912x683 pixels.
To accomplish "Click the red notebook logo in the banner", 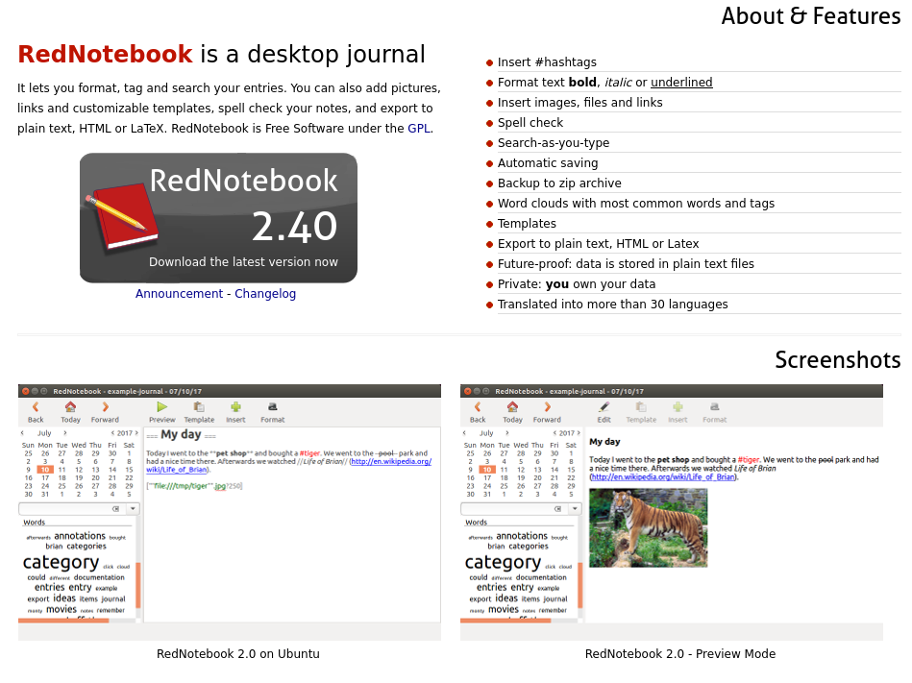I will click(122, 216).
